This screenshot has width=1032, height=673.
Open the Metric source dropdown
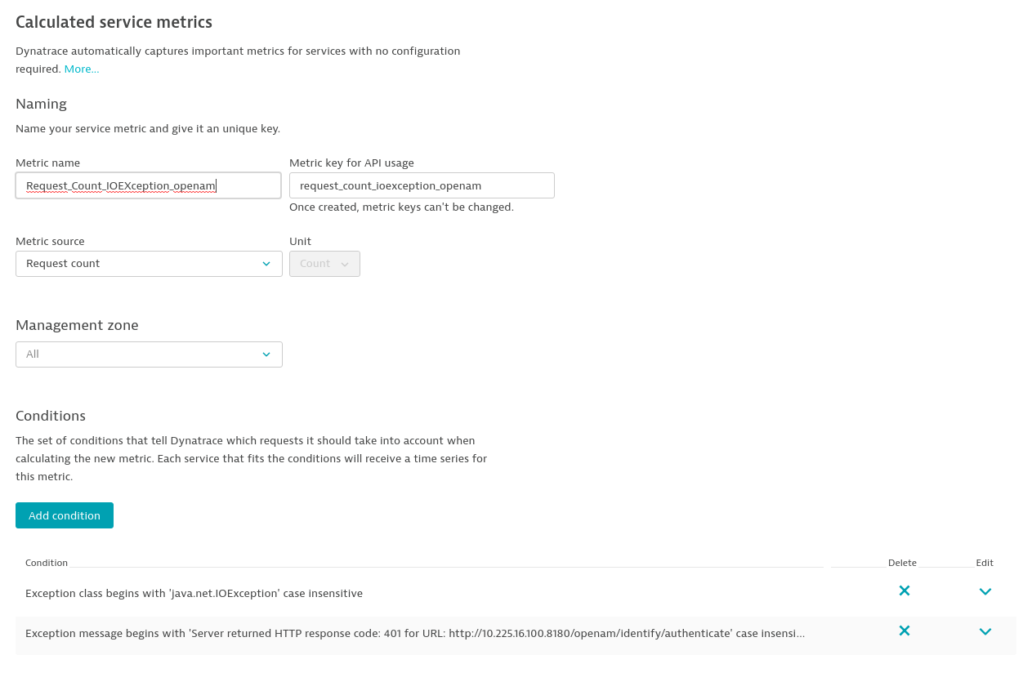pos(149,264)
